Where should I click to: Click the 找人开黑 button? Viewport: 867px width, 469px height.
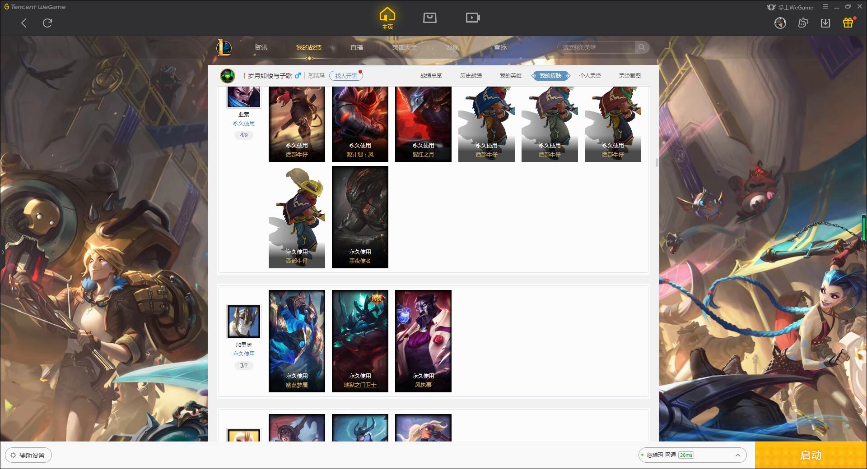[x=346, y=76]
